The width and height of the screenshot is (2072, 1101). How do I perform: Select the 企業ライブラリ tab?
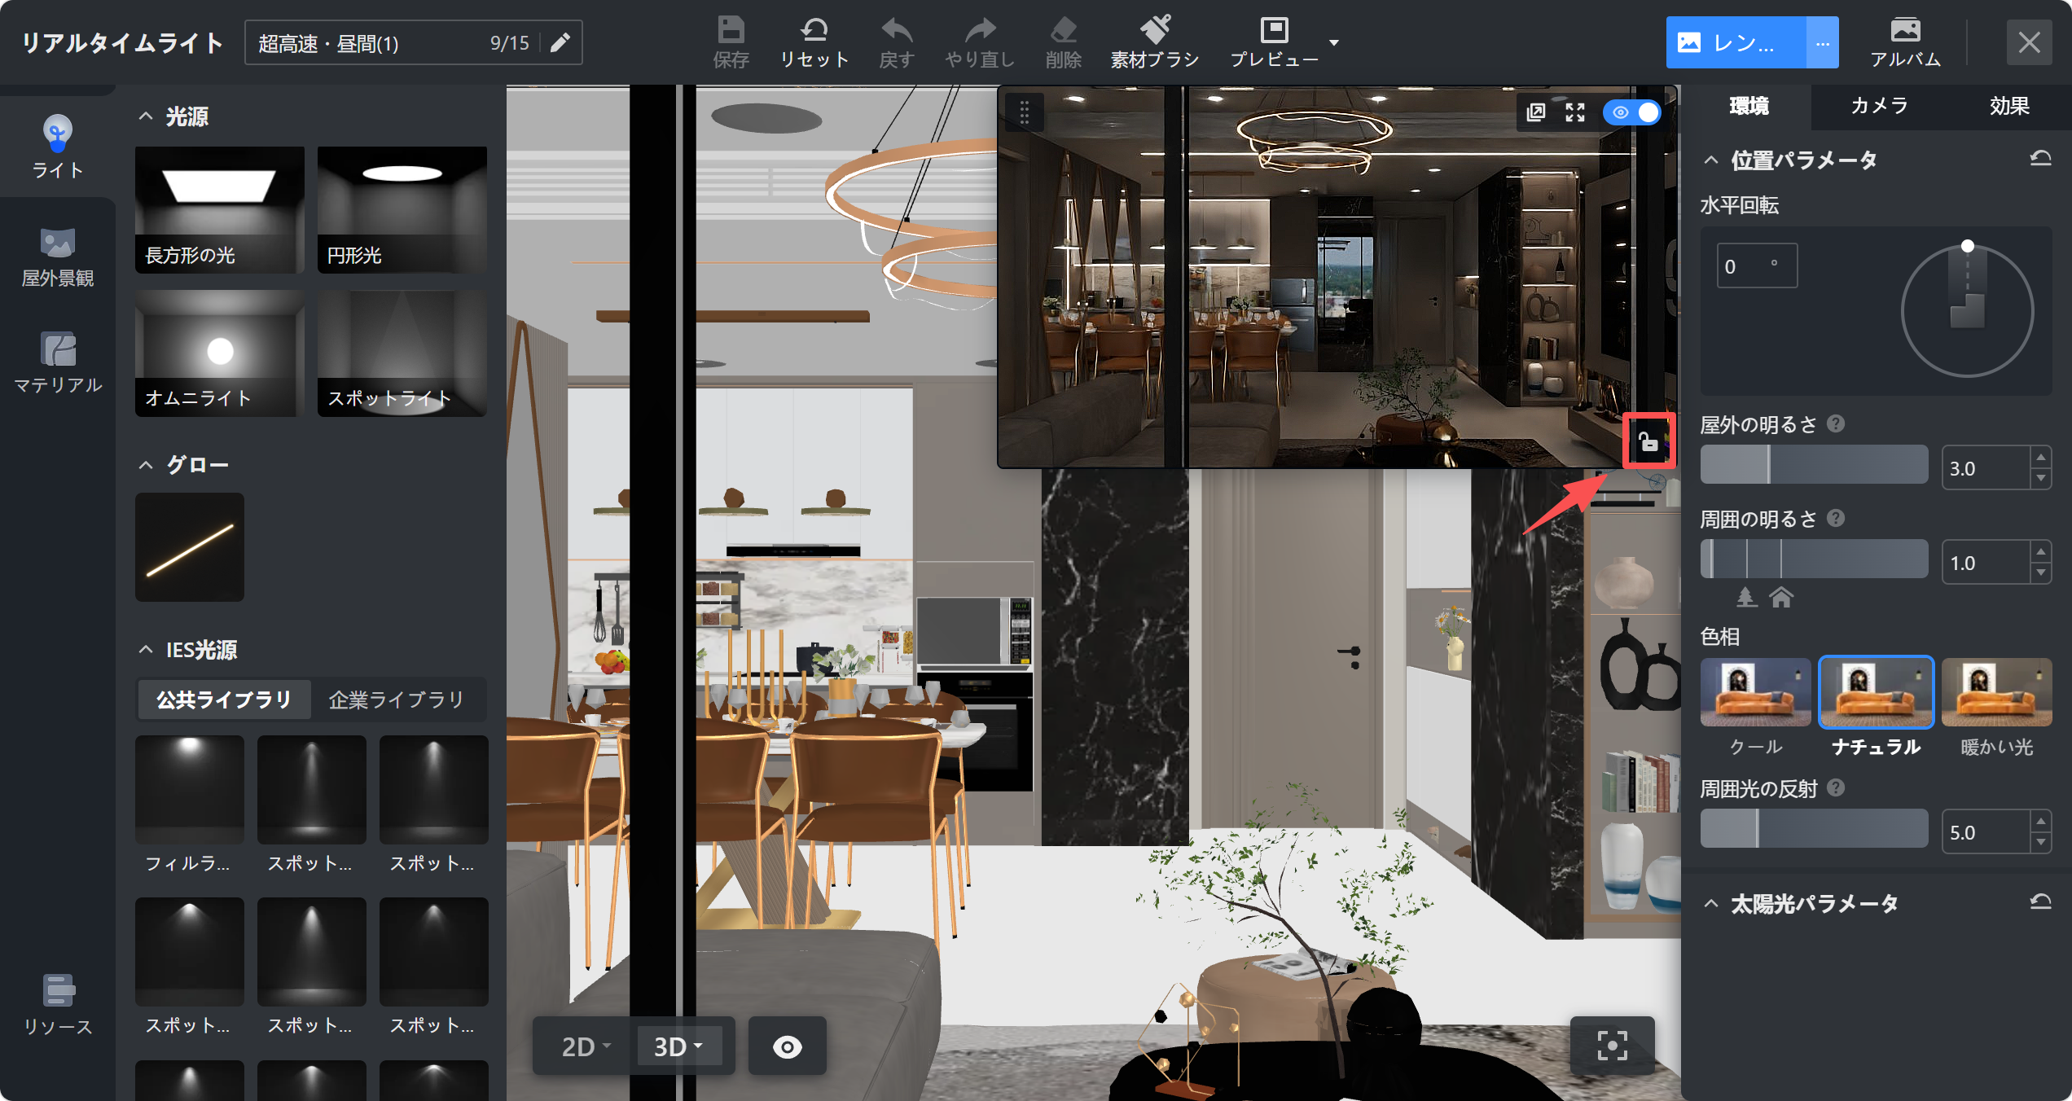coord(396,700)
